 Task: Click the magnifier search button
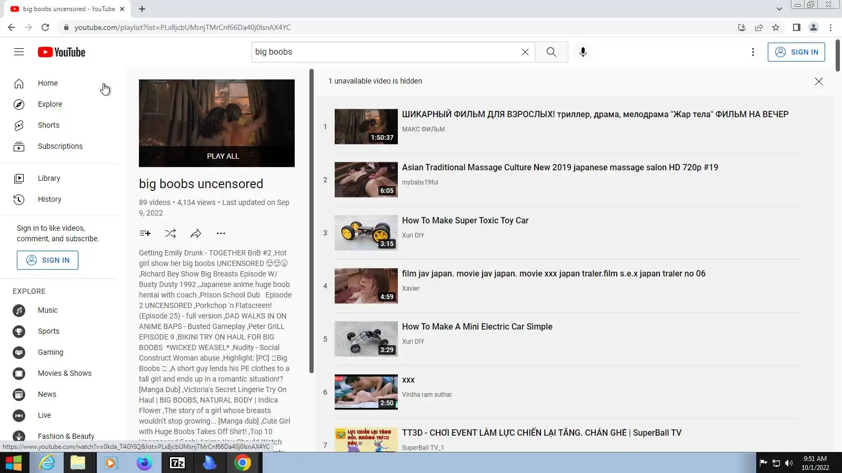[551, 52]
